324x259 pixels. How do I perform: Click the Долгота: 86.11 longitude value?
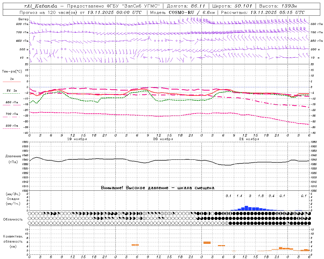pyautogui.click(x=186, y=6)
